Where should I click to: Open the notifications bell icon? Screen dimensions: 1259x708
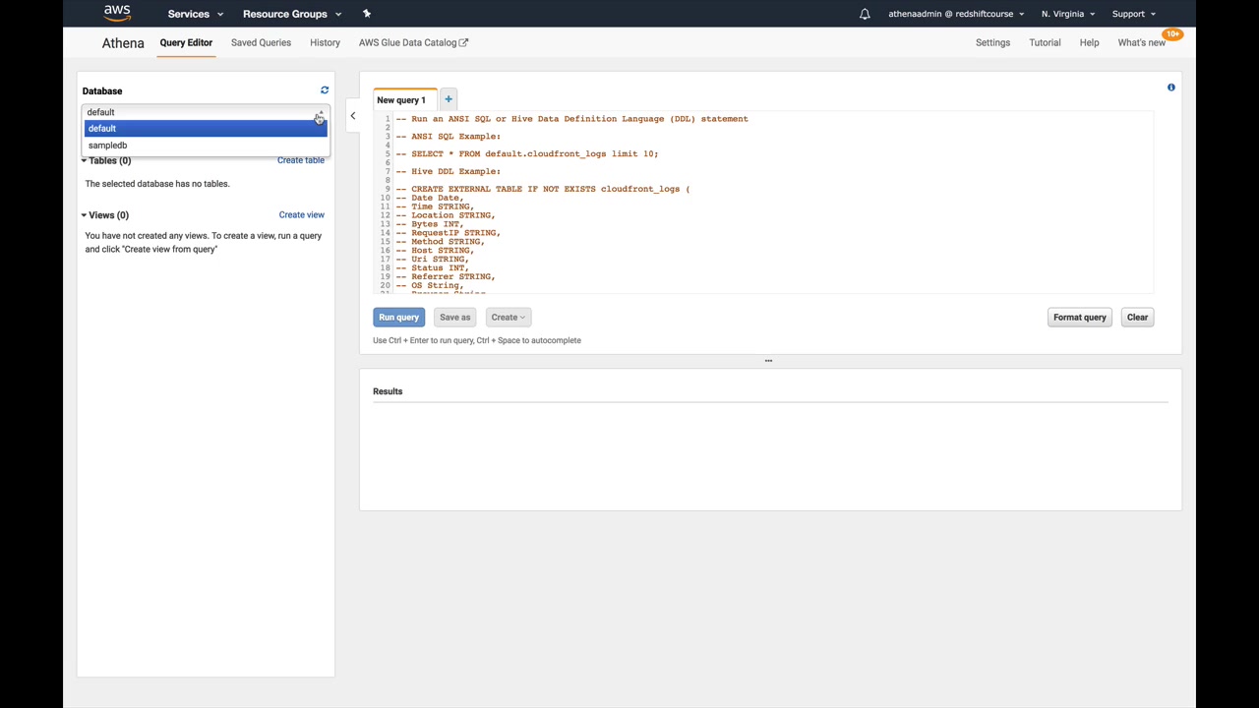point(865,14)
